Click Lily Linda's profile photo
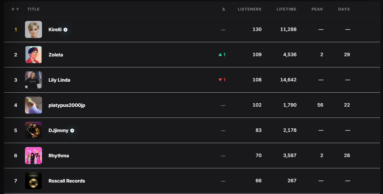This screenshot has height=194, width=383. (x=33, y=80)
